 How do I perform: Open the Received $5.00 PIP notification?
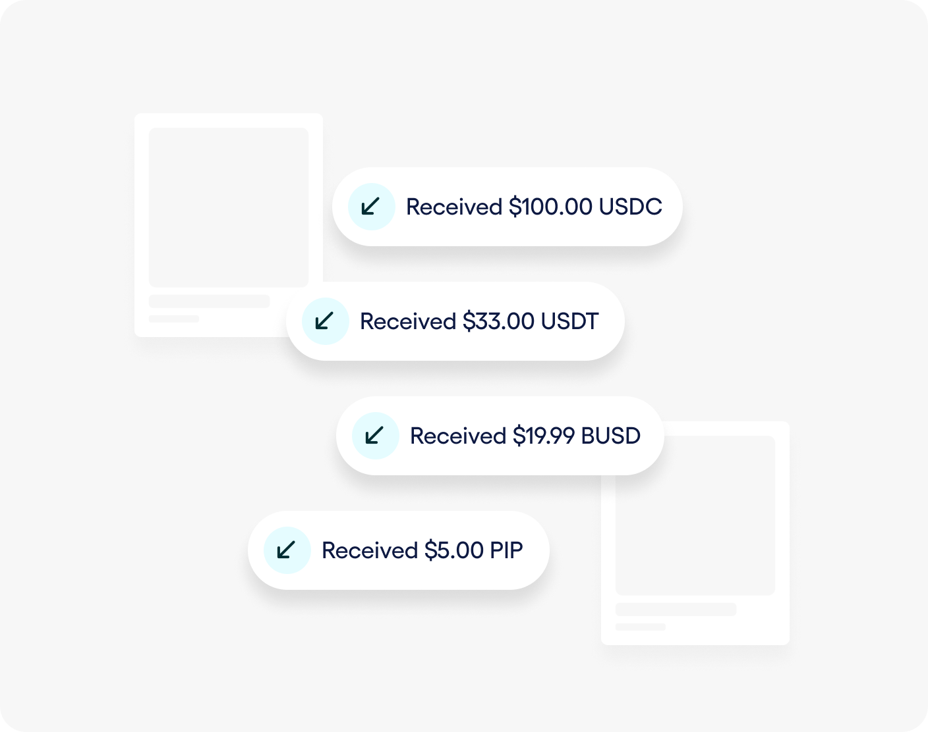(x=398, y=550)
